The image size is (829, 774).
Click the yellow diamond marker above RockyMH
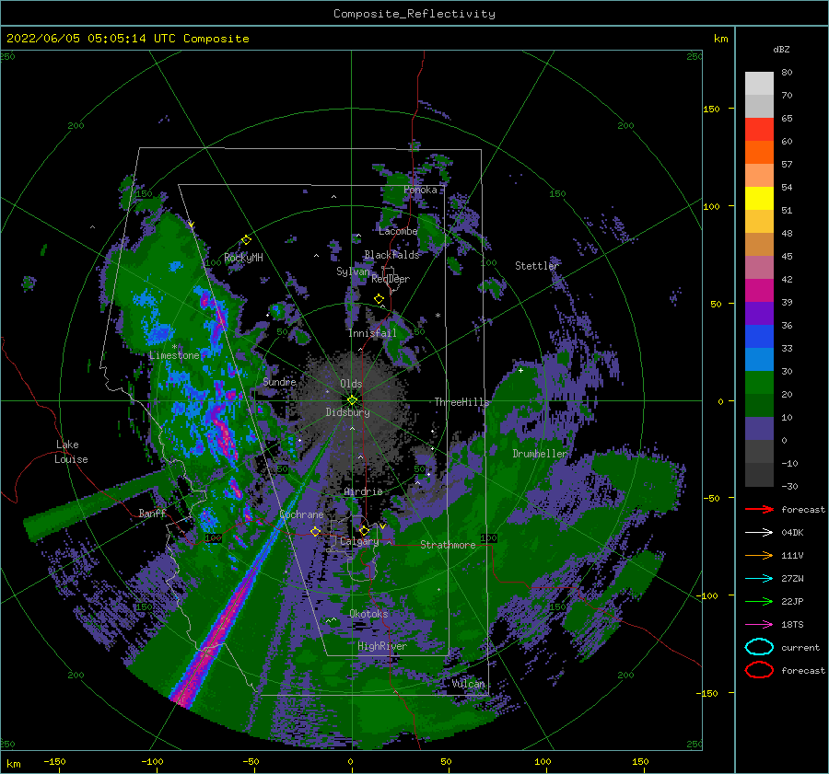coord(246,240)
